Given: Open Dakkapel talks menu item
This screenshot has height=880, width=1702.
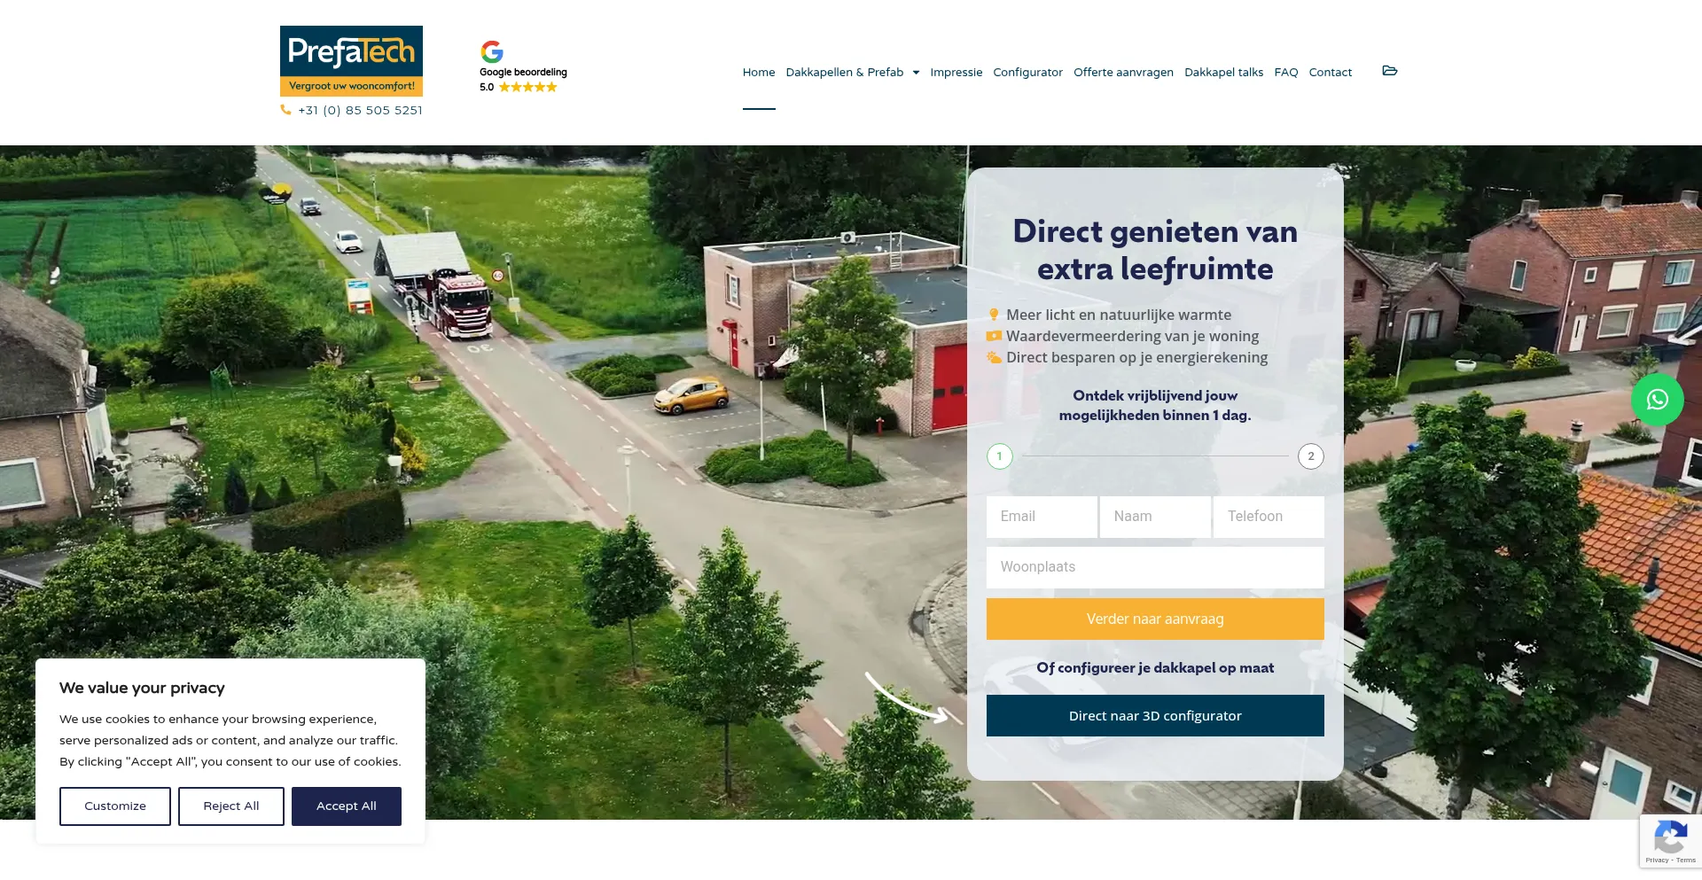Looking at the screenshot, I should [1223, 73].
